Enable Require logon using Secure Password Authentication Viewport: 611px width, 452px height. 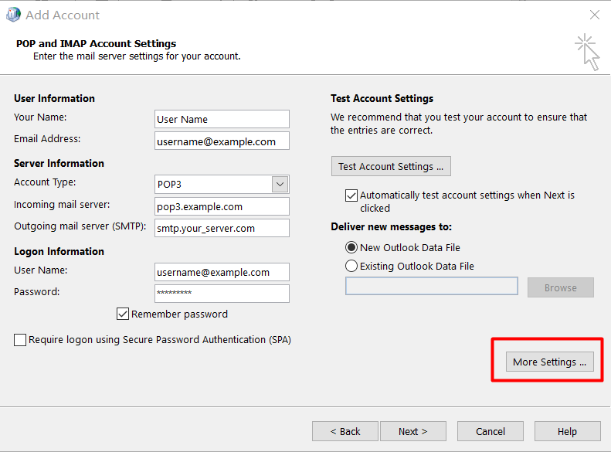coord(20,340)
